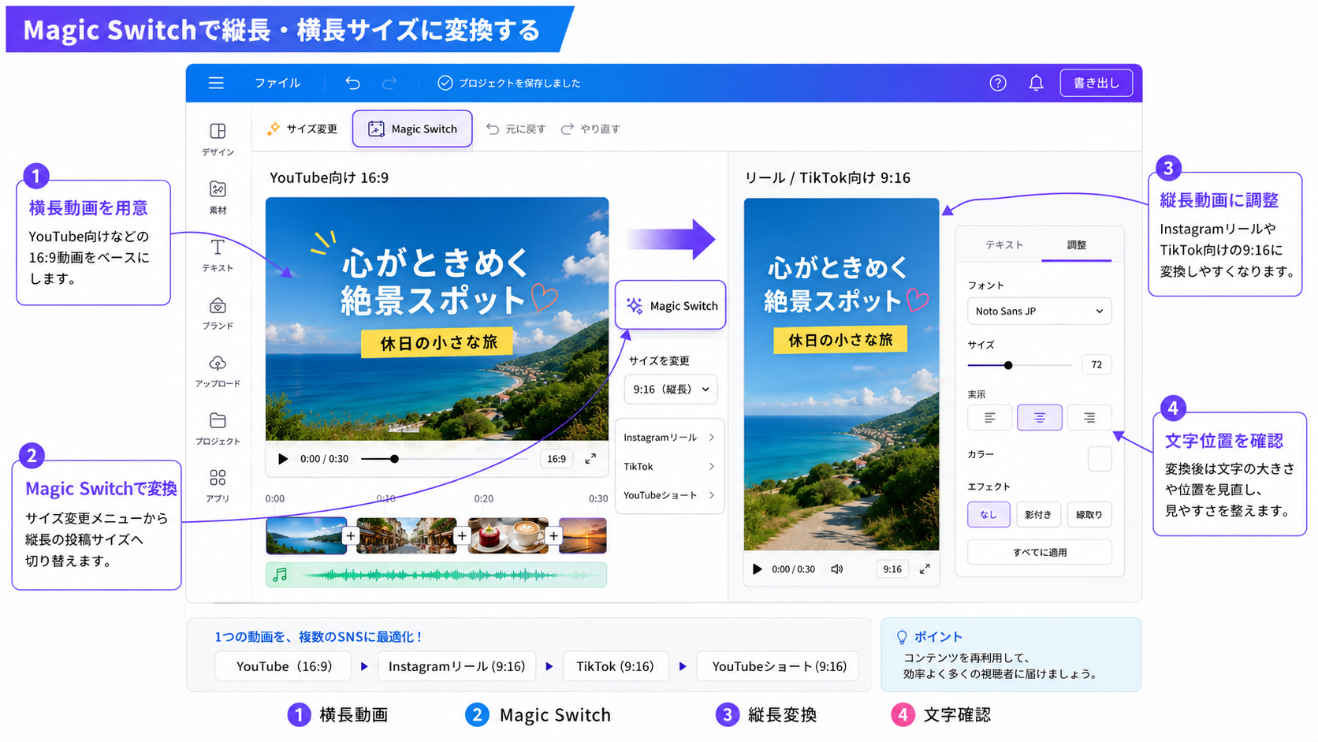1318x742 pixels.
Task: Select Magic Switch in the toolbar
Action: coord(412,129)
